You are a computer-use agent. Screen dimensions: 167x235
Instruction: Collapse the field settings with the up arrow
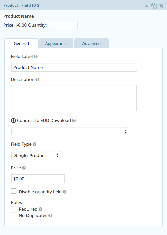point(147,6)
